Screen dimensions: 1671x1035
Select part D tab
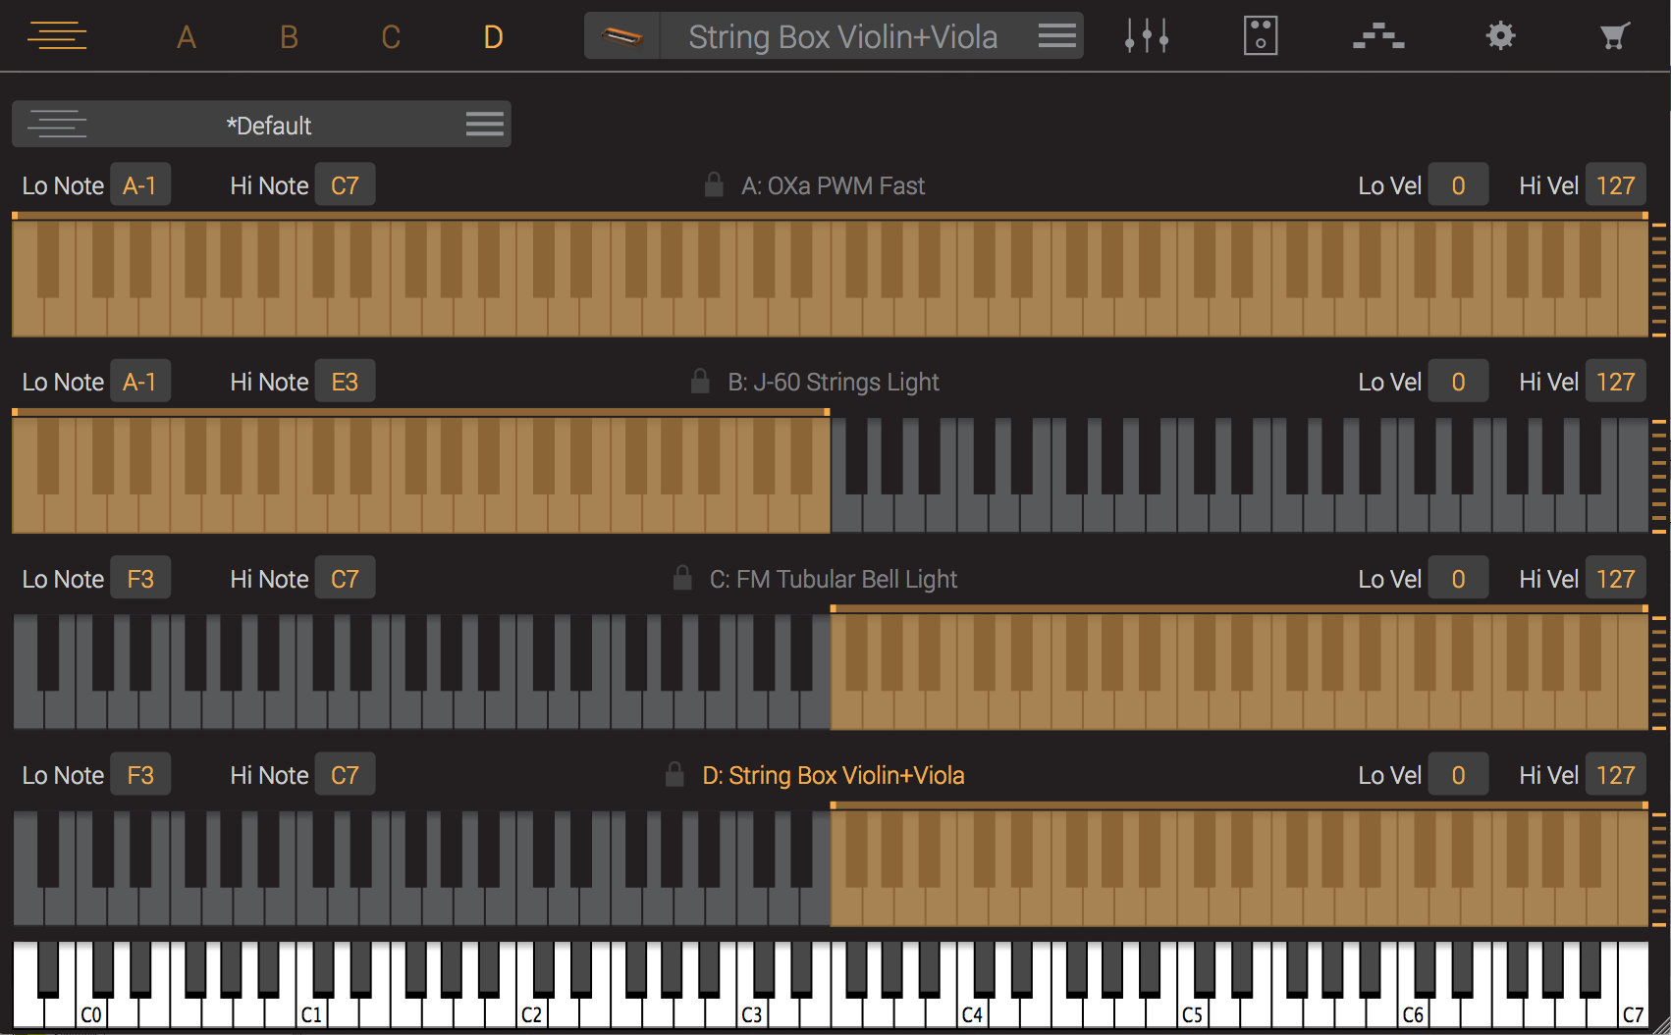493,37
